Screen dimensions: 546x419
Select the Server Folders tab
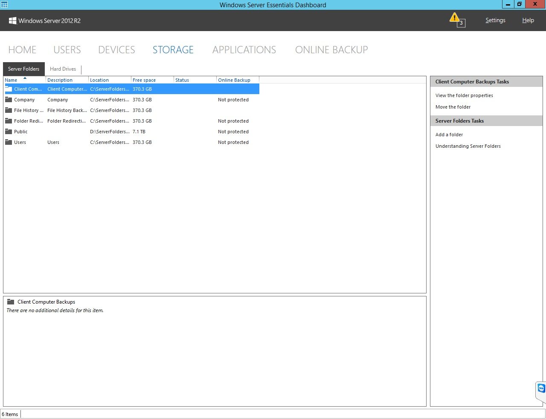point(24,69)
